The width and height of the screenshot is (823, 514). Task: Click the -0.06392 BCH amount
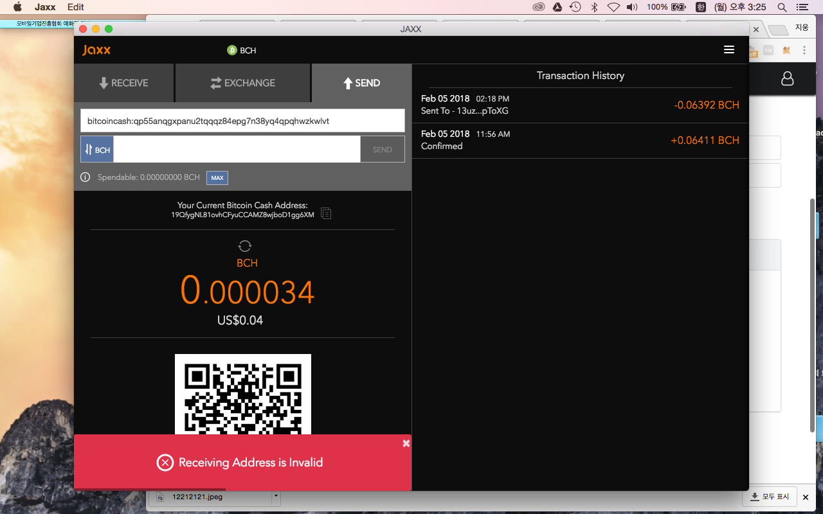(707, 105)
